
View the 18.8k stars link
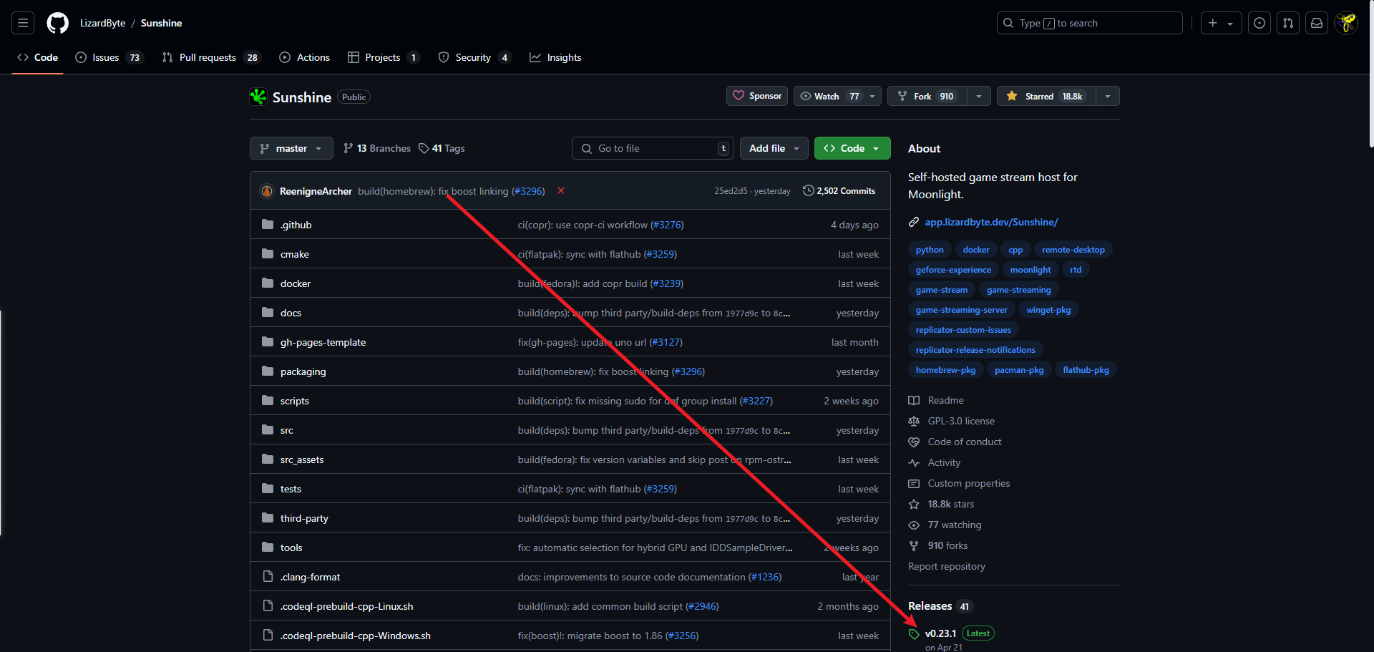tap(942, 504)
